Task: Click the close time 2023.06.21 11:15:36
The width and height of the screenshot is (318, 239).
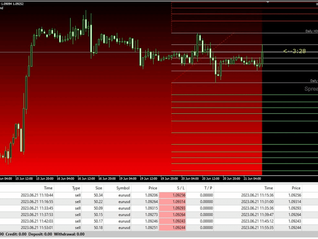Action: 257,195
